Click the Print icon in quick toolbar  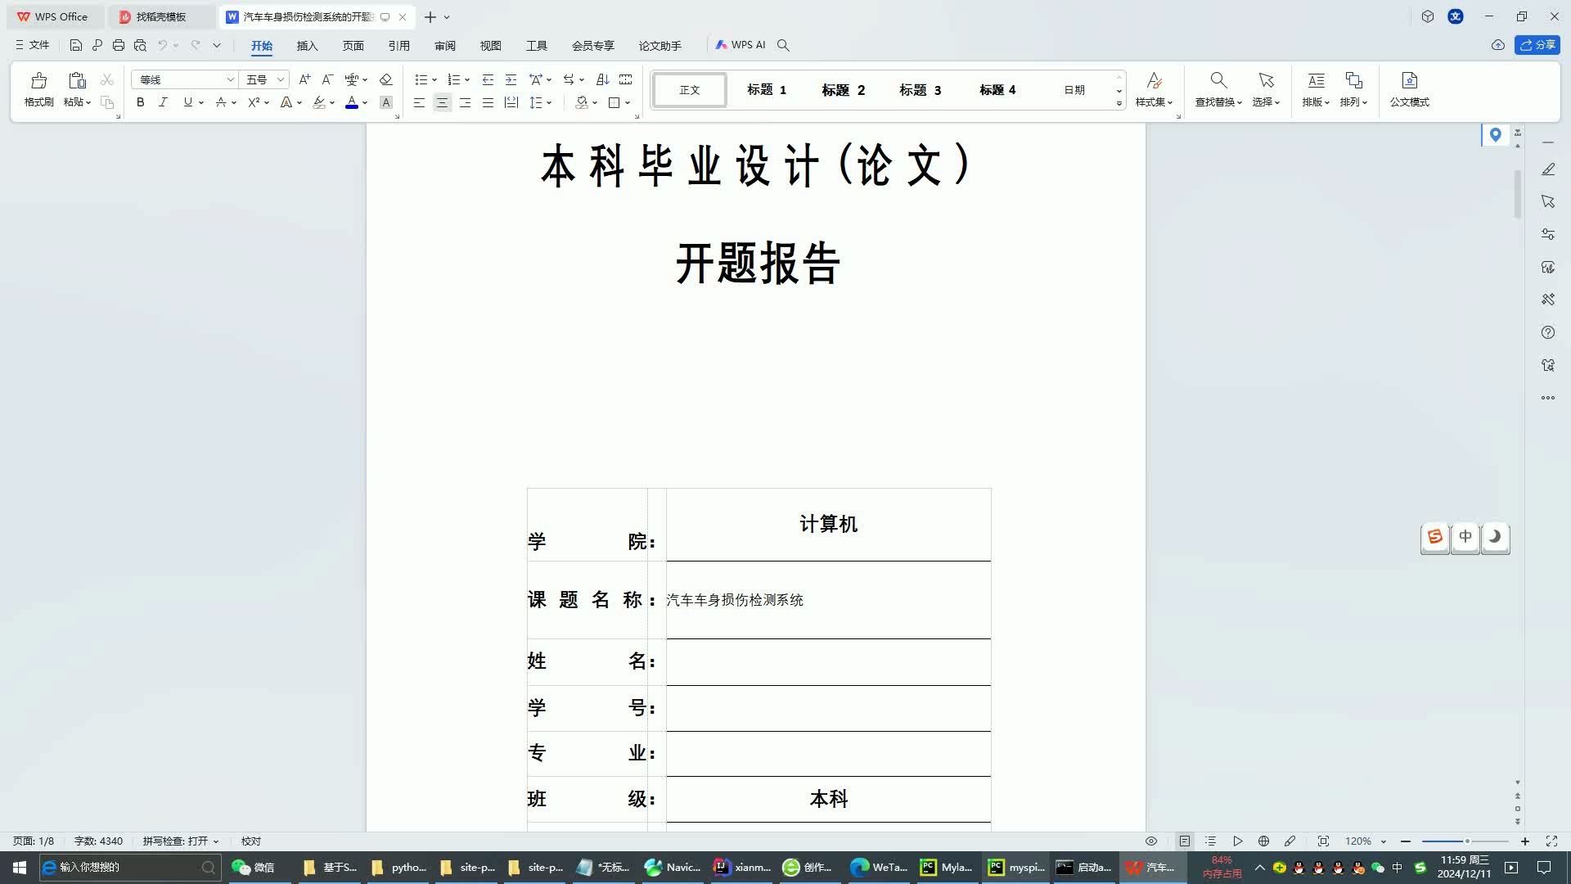click(119, 45)
